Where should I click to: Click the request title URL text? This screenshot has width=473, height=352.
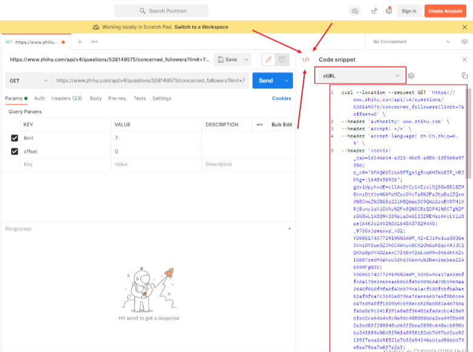click(x=109, y=59)
